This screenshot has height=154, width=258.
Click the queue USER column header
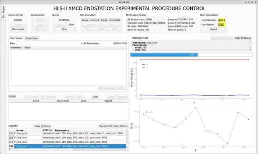83,101
